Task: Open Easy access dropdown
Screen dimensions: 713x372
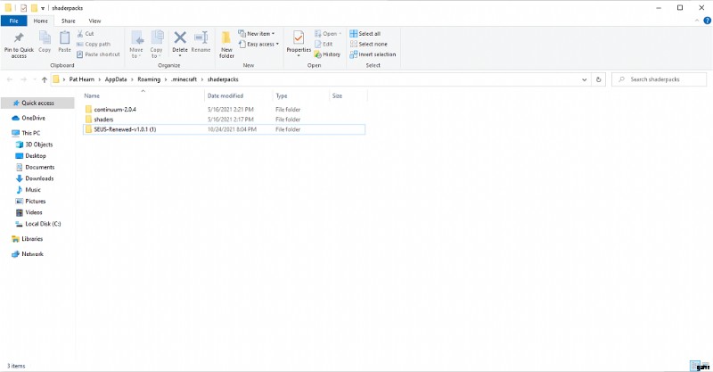Action: [258, 45]
